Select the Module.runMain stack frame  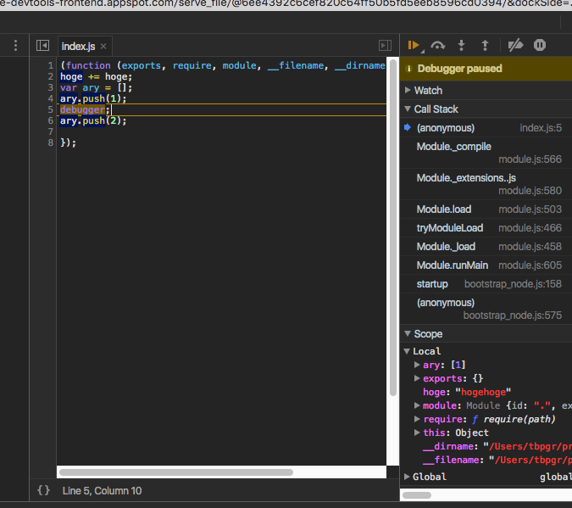click(x=486, y=265)
